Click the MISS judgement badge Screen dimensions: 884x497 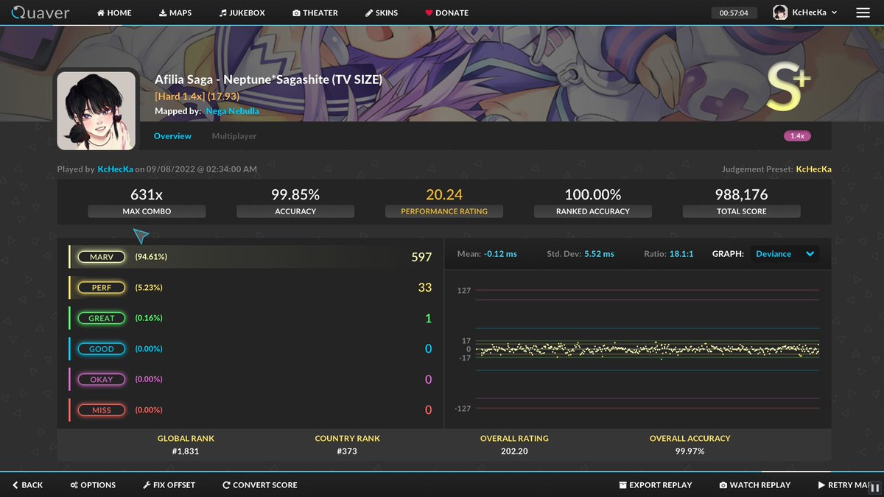(x=102, y=410)
